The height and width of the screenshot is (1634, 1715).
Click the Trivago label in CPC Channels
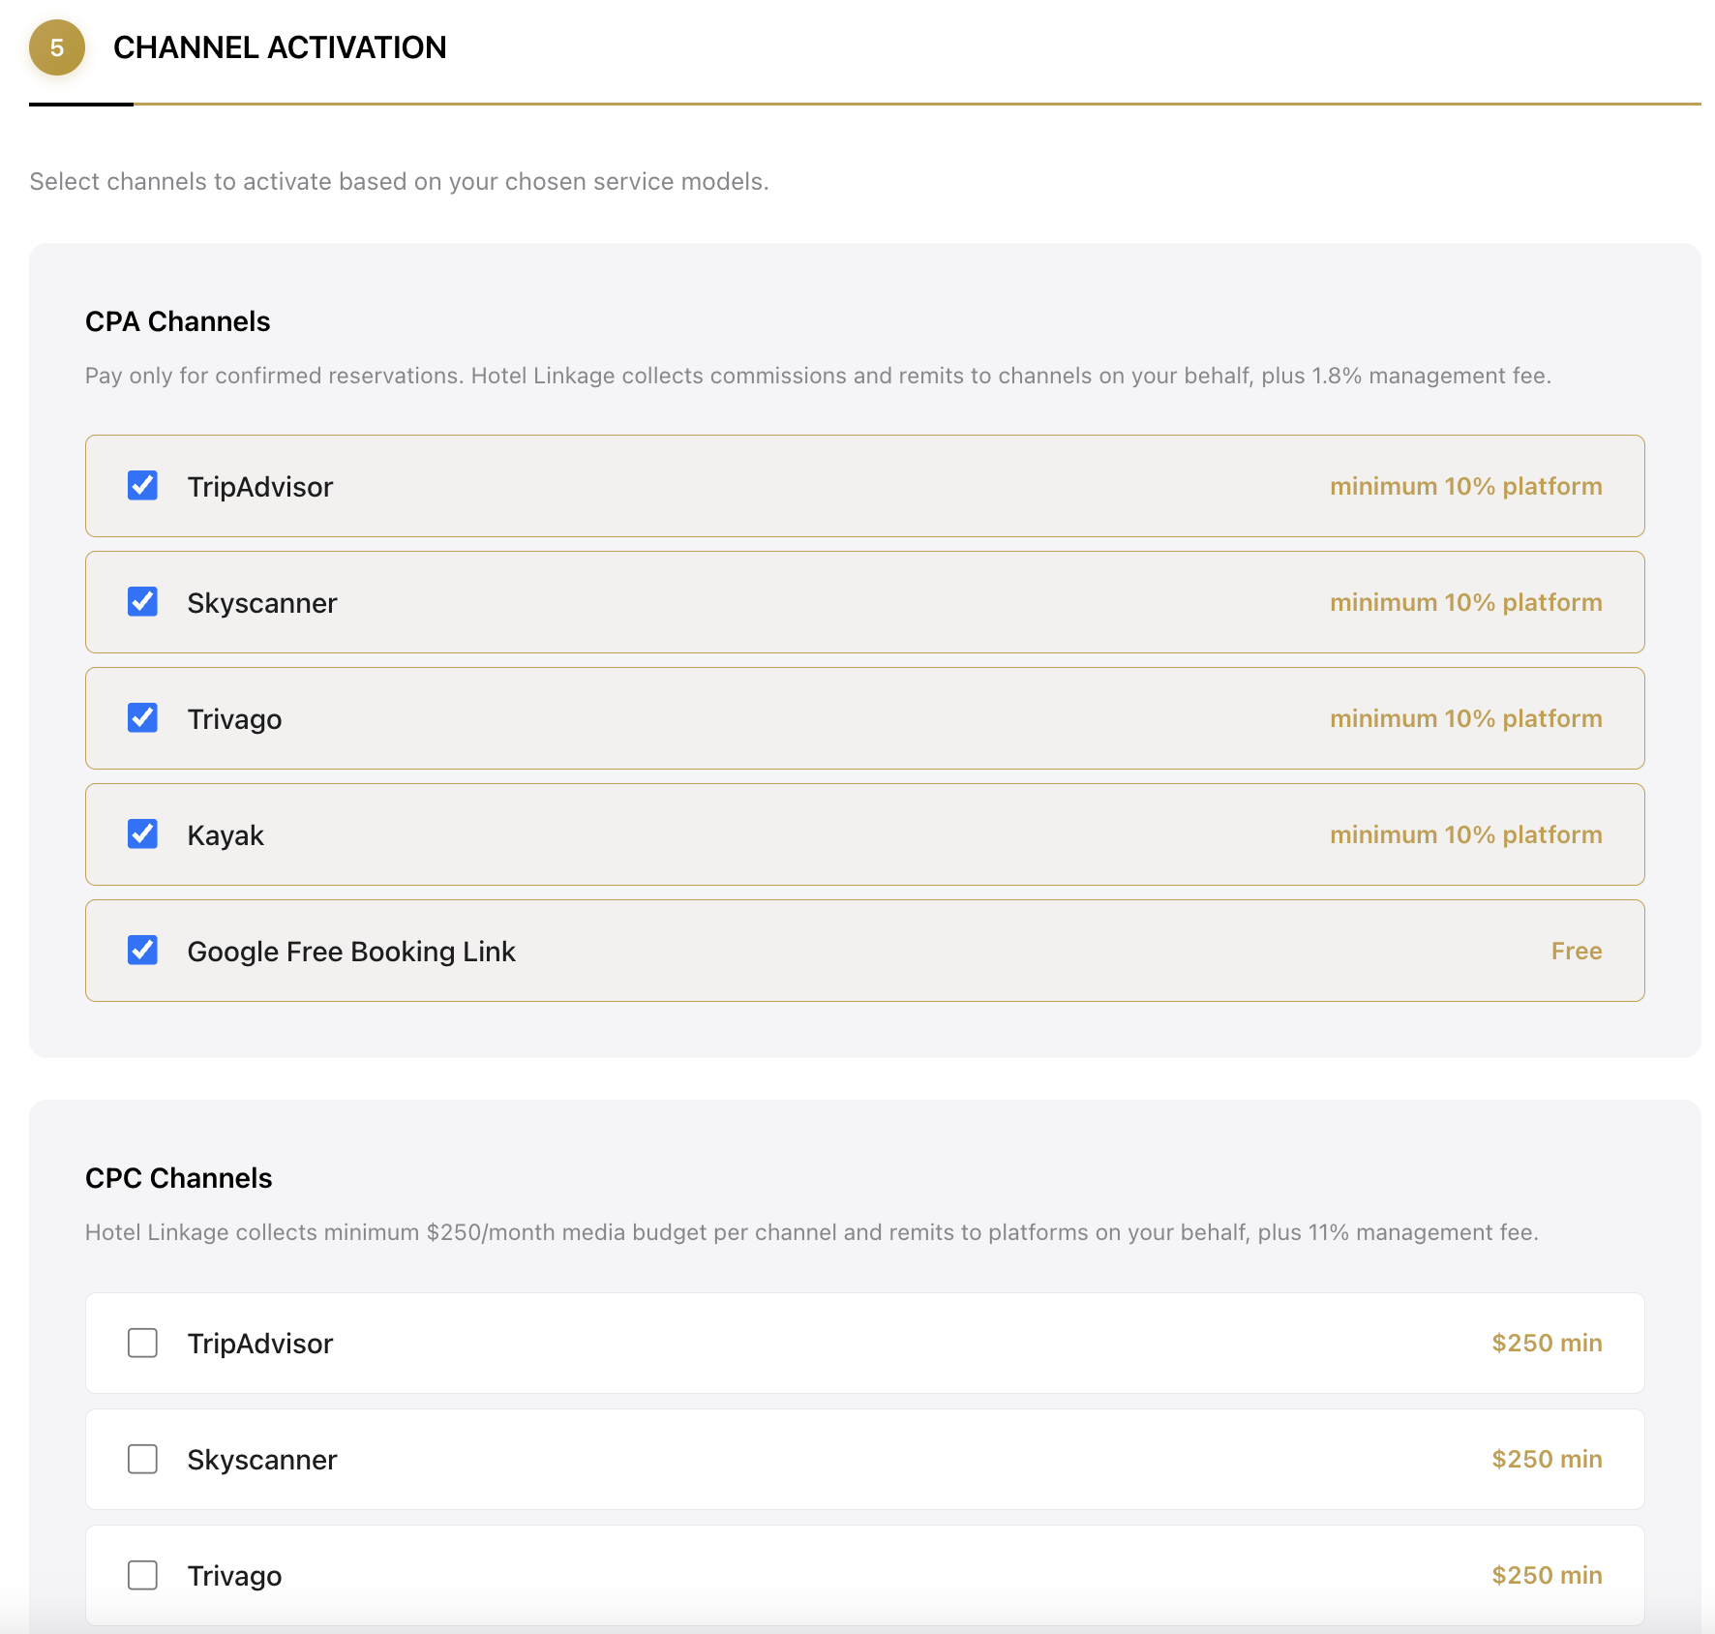point(235,1576)
